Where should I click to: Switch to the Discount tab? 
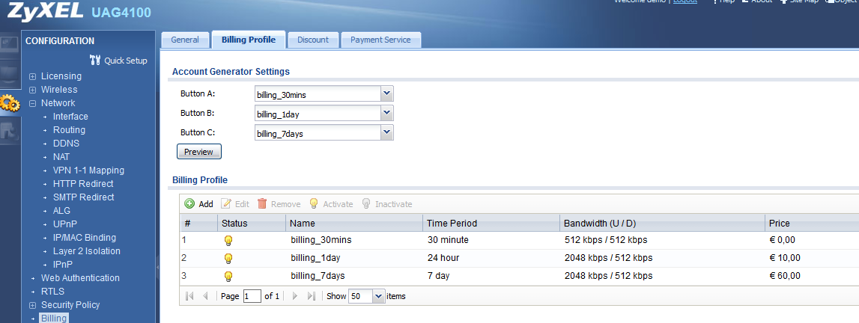coord(312,40)
